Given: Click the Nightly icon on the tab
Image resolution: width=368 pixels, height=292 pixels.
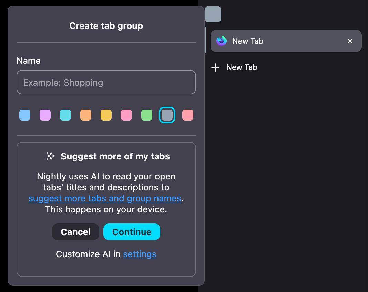Looking at the screenshot, I should click(222, 41).
